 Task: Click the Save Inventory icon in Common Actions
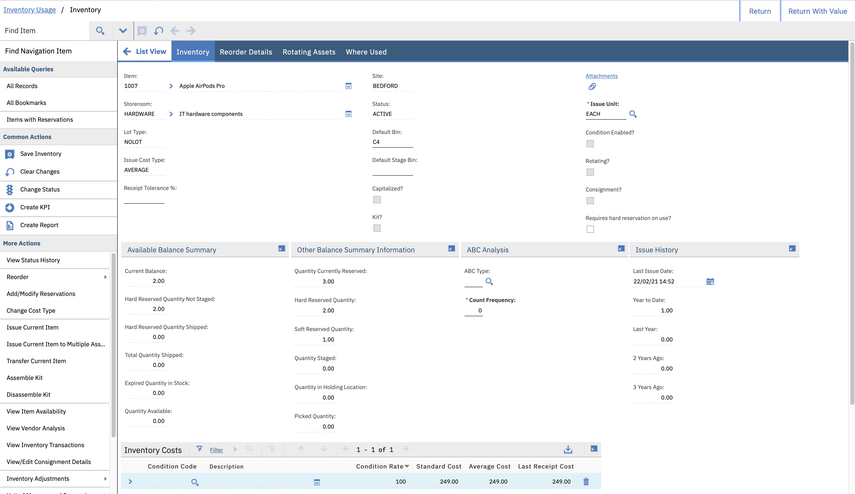[9, 154]
